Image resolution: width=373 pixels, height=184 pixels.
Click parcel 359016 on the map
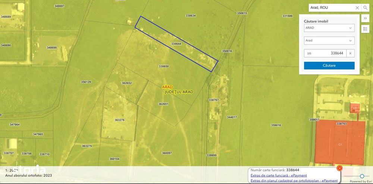pos(276,125)
